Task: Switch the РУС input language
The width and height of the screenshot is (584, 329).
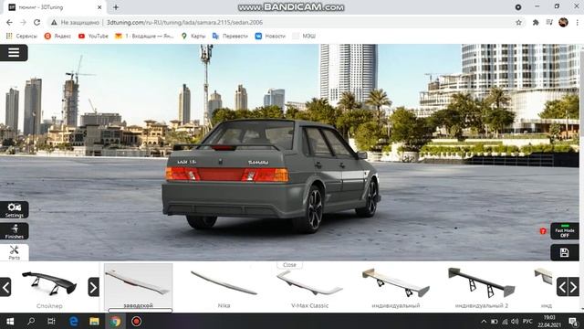Action: (527, 321)
